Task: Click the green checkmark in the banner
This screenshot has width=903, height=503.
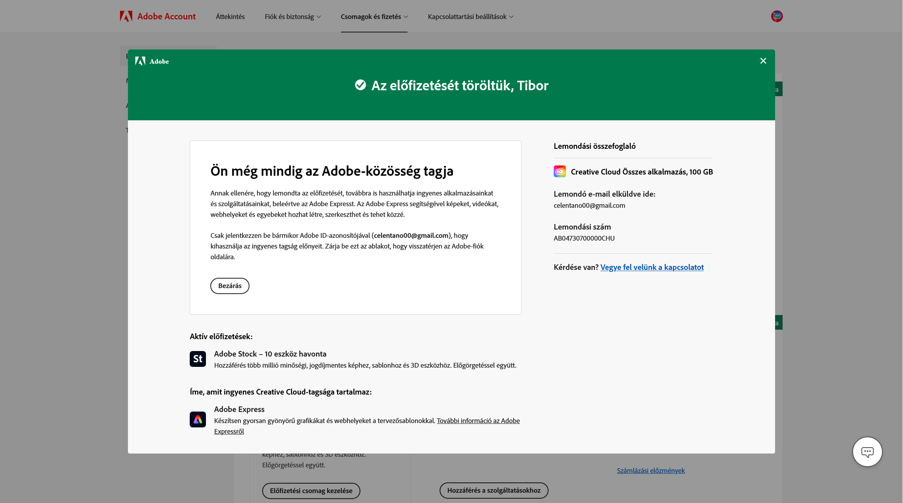Action: point(360,85)
